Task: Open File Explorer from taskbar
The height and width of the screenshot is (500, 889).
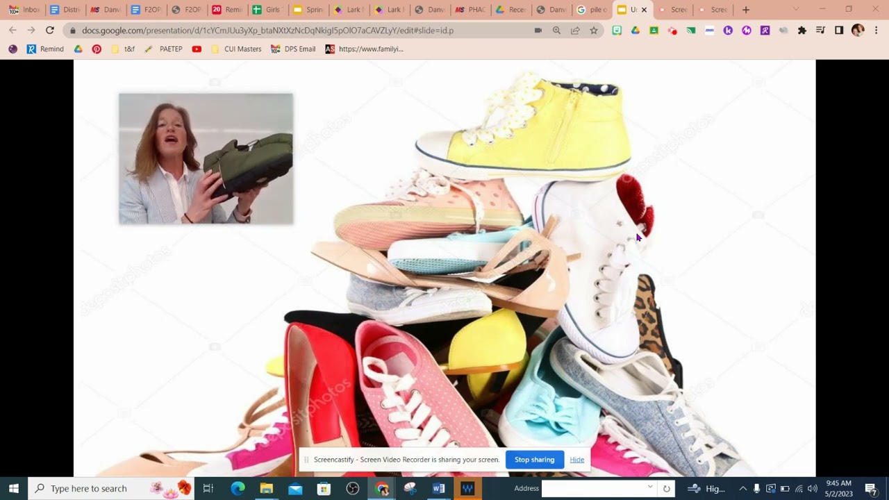Action: (x=266, y=488)
